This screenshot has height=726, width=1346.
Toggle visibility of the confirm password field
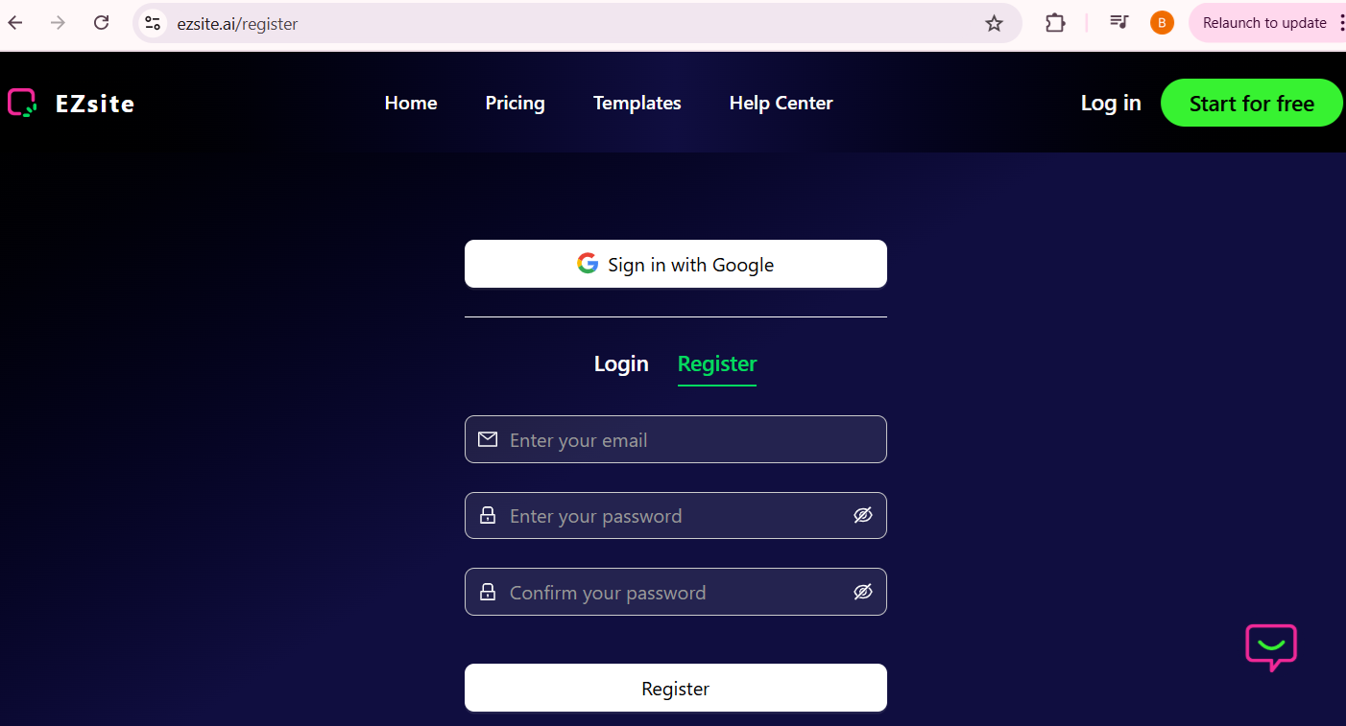tap(863, 592)
